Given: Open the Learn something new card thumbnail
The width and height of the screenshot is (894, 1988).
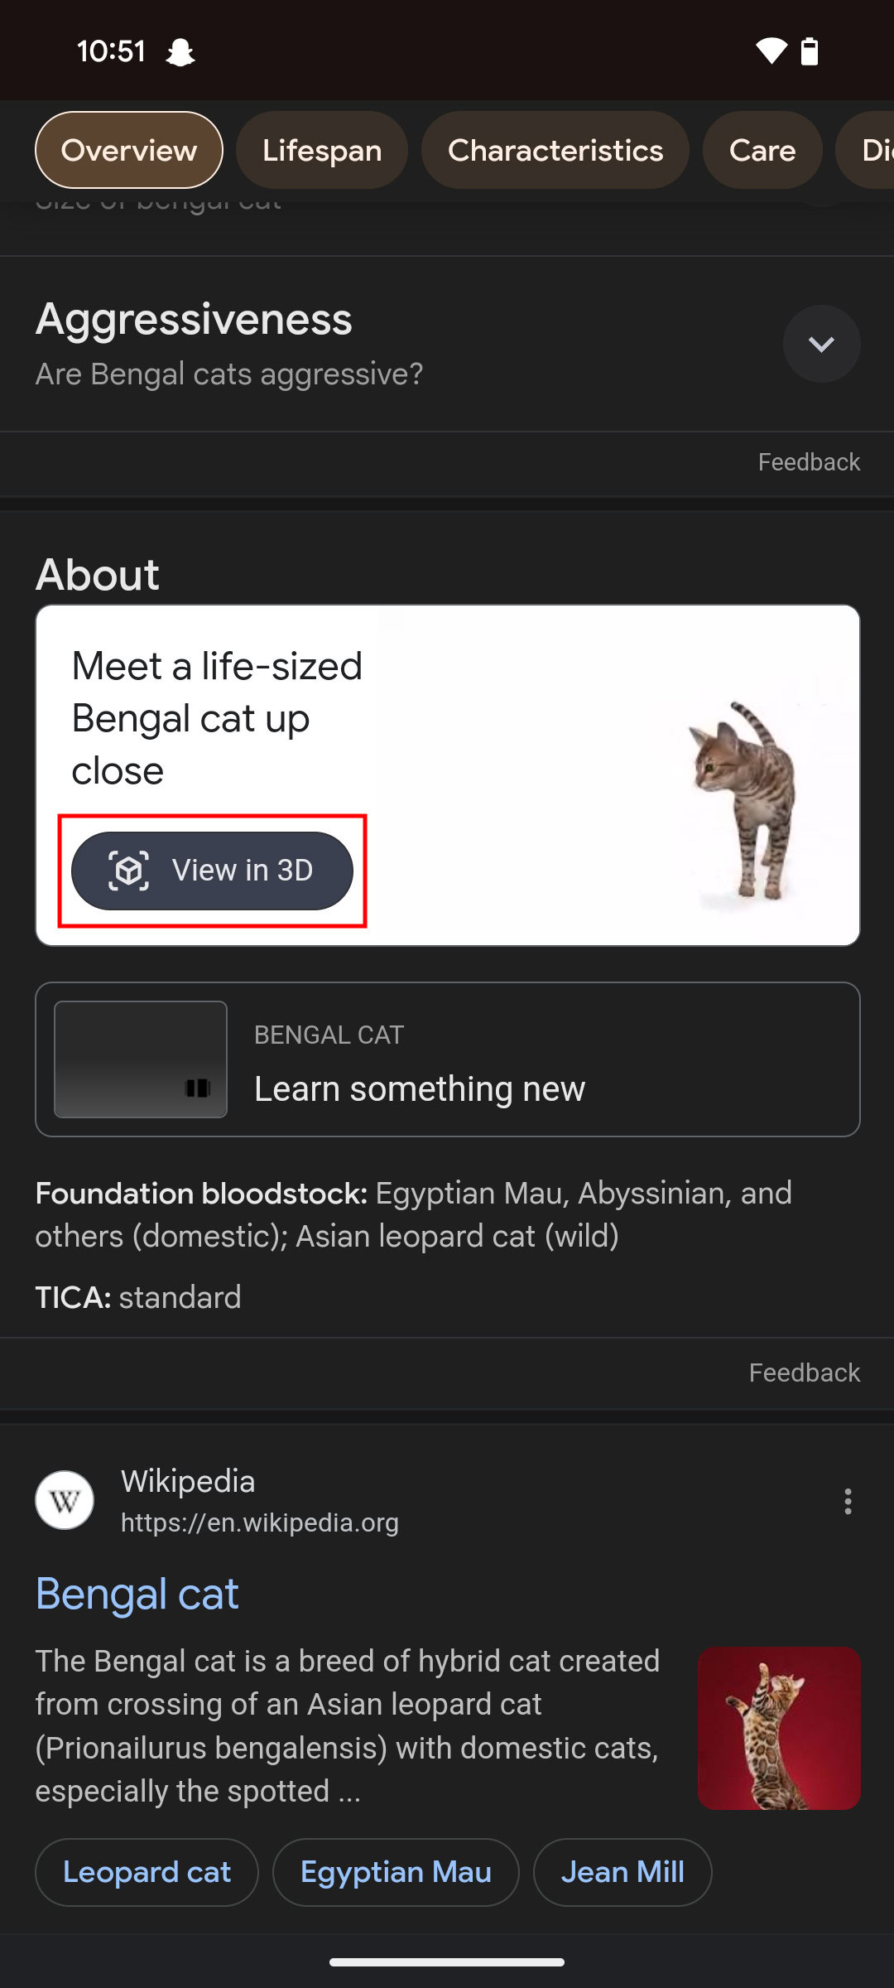Looking at the screenshot, I should (141, 1059).
